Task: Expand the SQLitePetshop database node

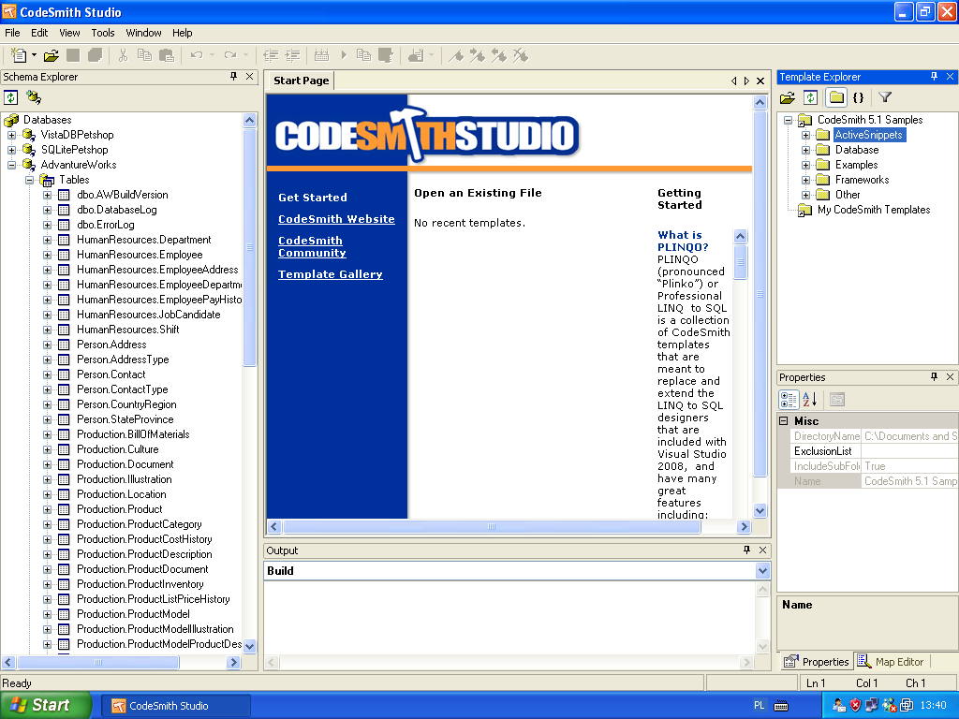Action: [x=11, y=150]
